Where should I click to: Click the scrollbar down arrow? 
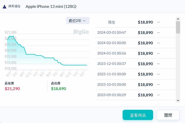pos(178,100)
